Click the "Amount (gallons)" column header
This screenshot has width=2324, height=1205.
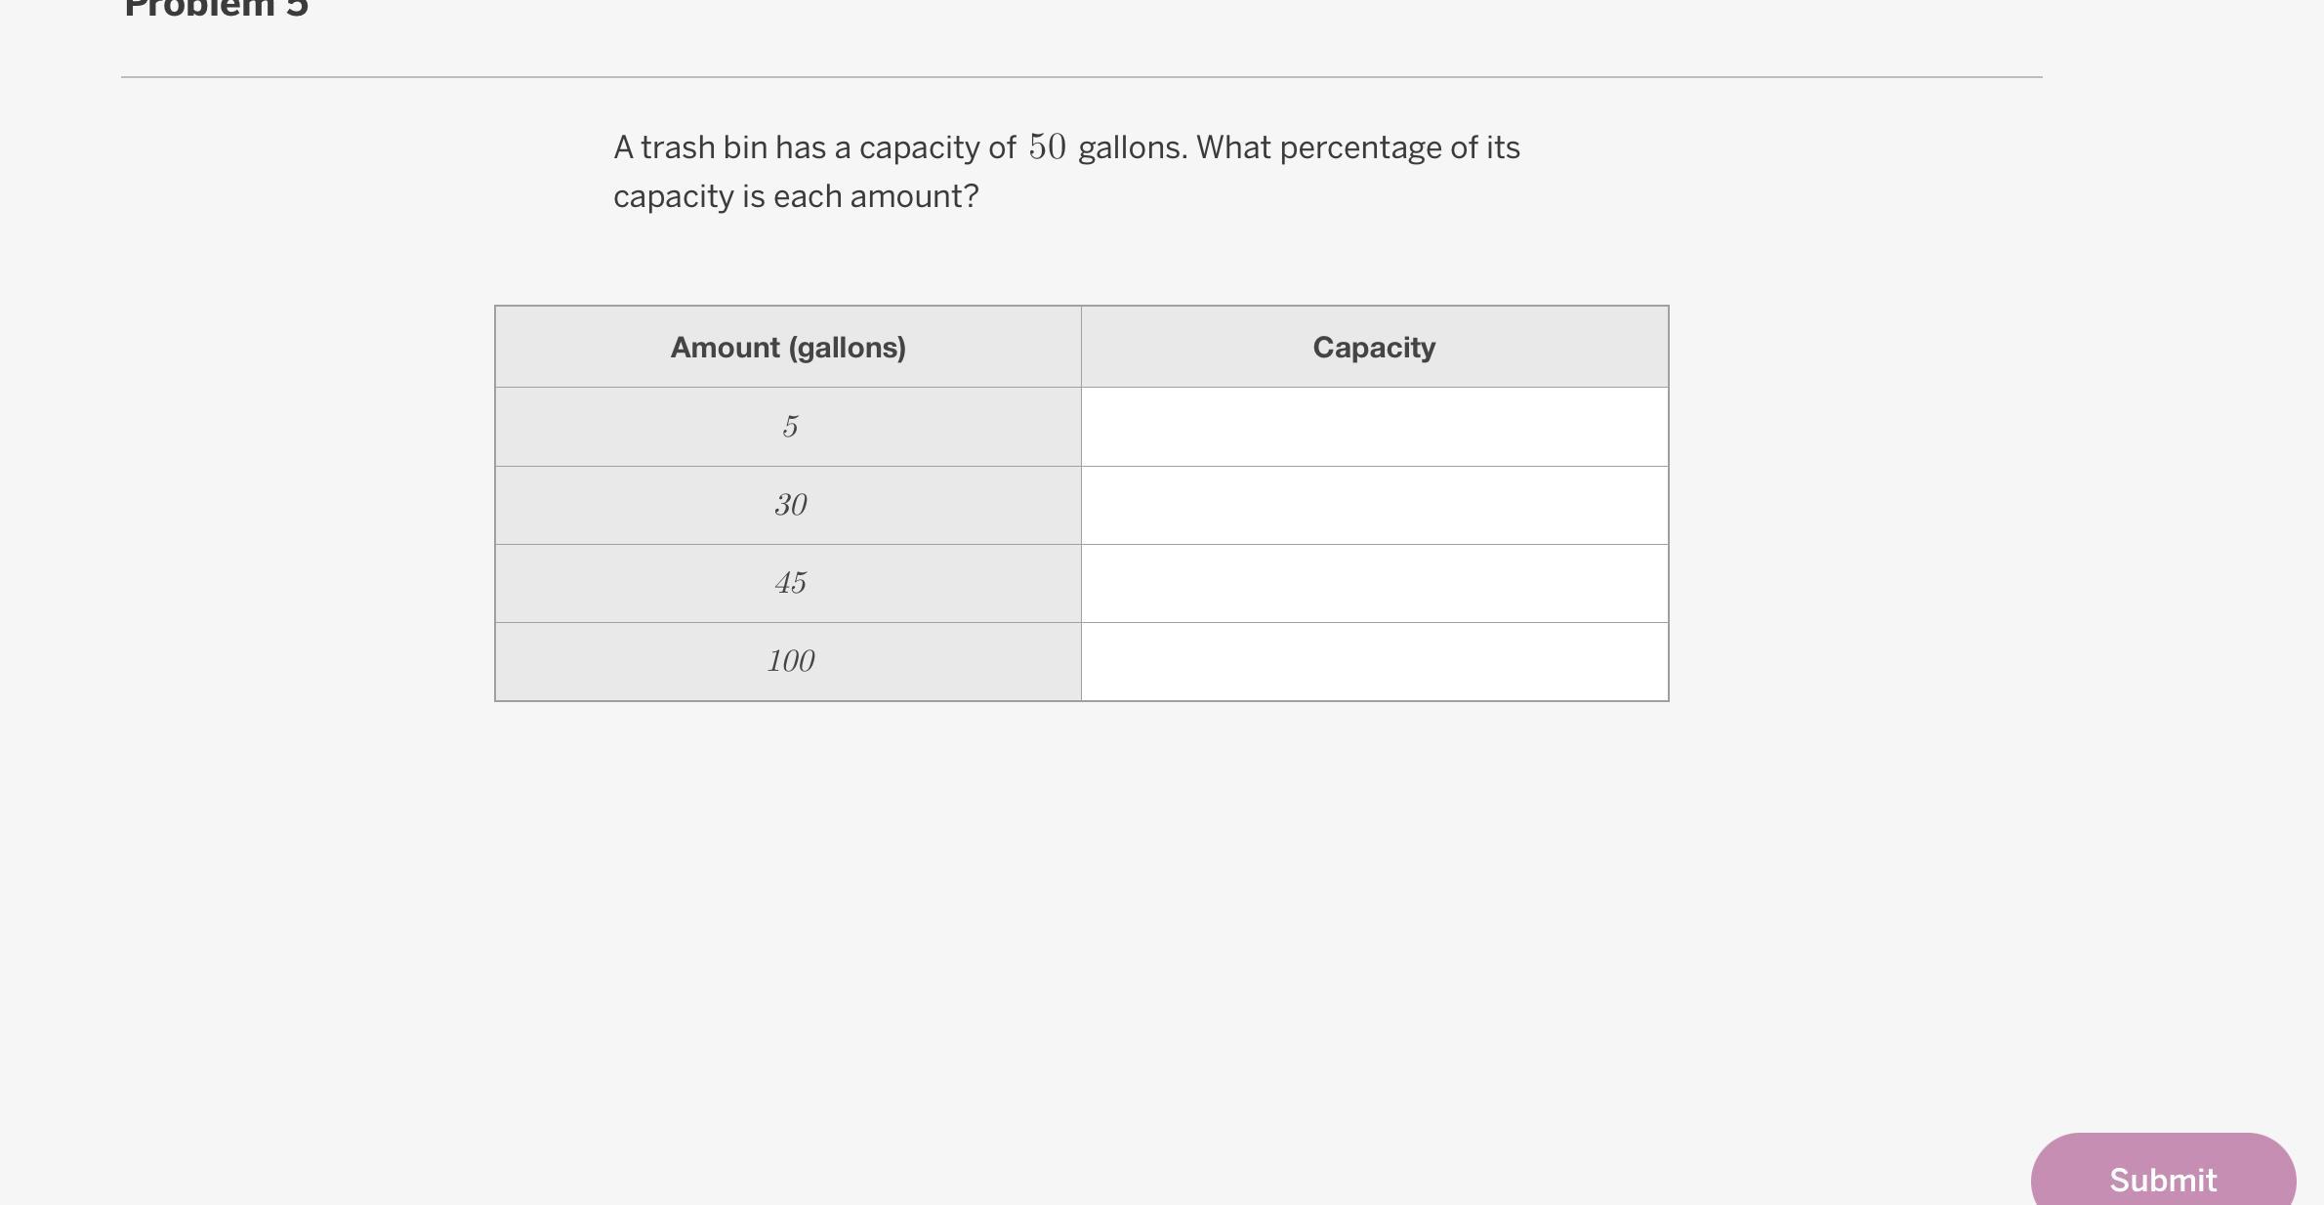788,348
